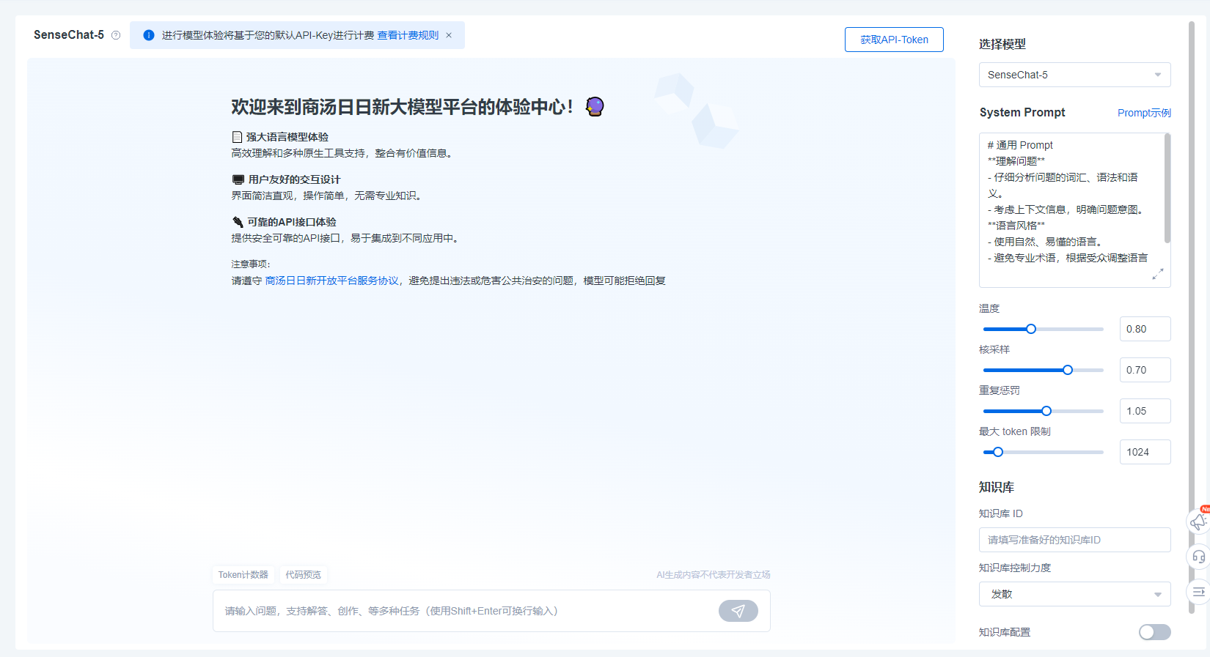Click the 知识库 section heading

tap(997, 487)
